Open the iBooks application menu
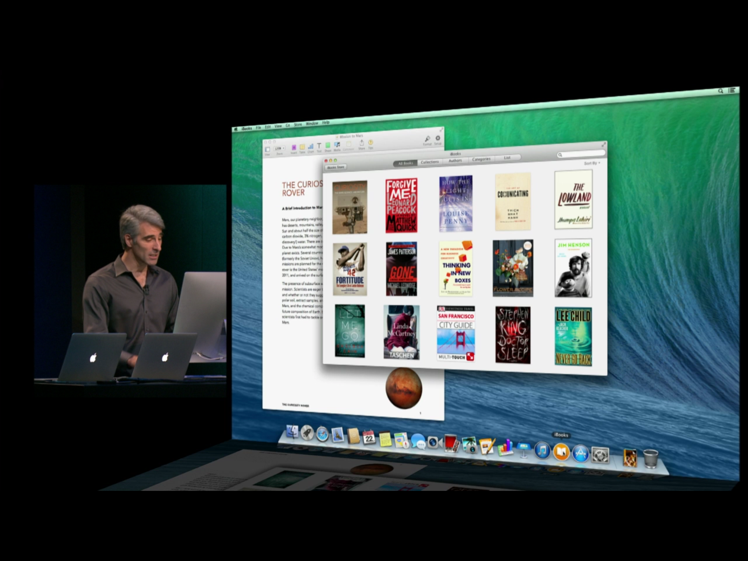Image resolution: width=748 pixels, height=561 pixels. click(x=247, y=128)
